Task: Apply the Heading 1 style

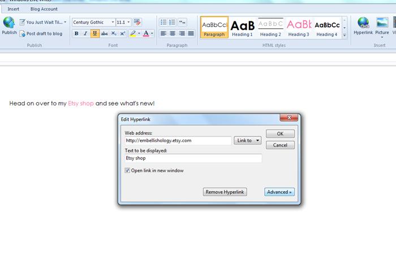Action: [242, 27]
